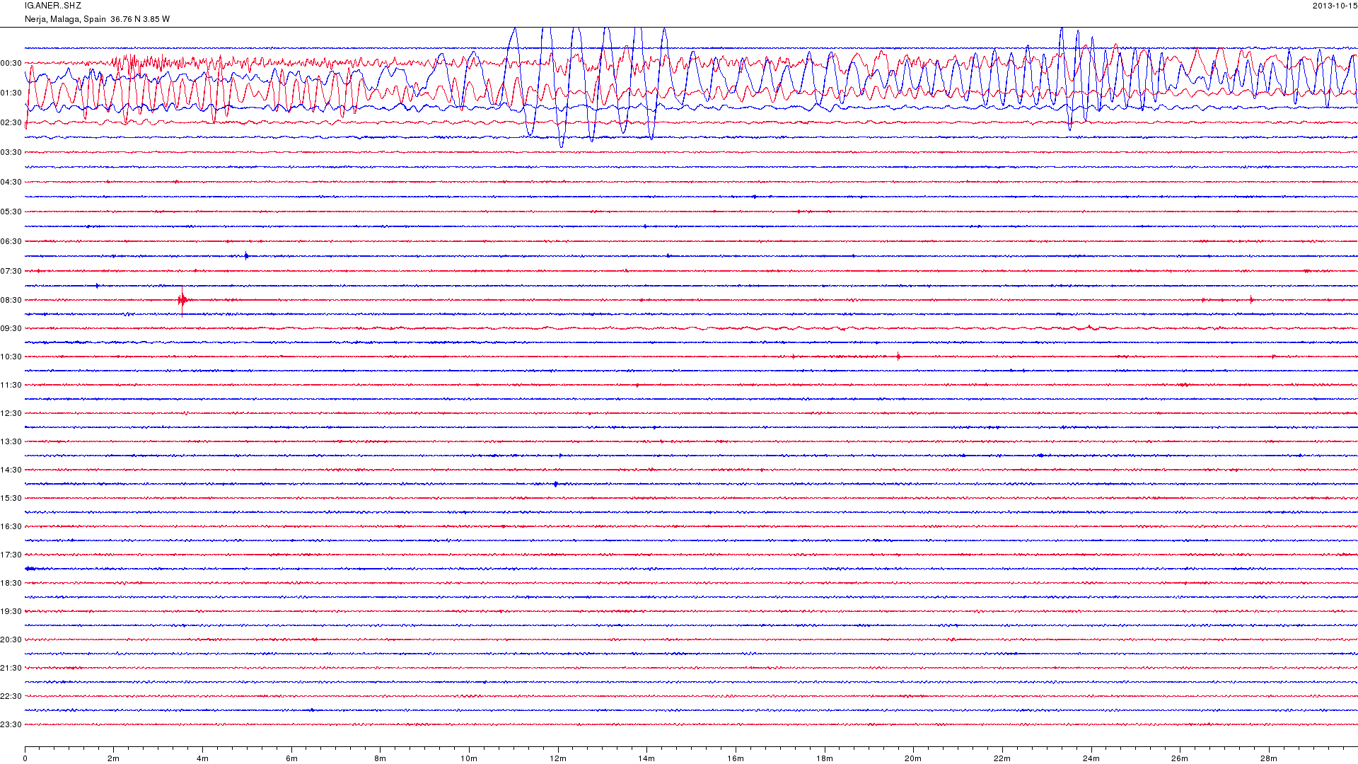Select the 08:30 time label
Screen dimensions: 1358x764
coord(11,300)
